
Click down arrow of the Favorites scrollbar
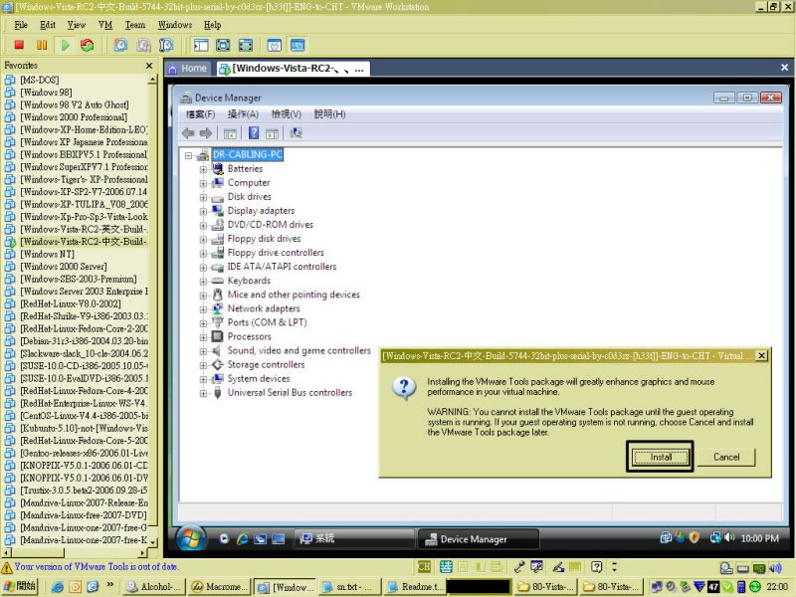point(152,542)
